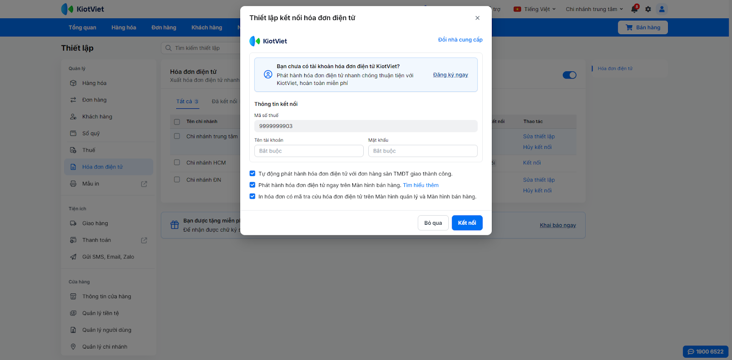Click the Thanh toán sidebar icon

tap(73, 240)
